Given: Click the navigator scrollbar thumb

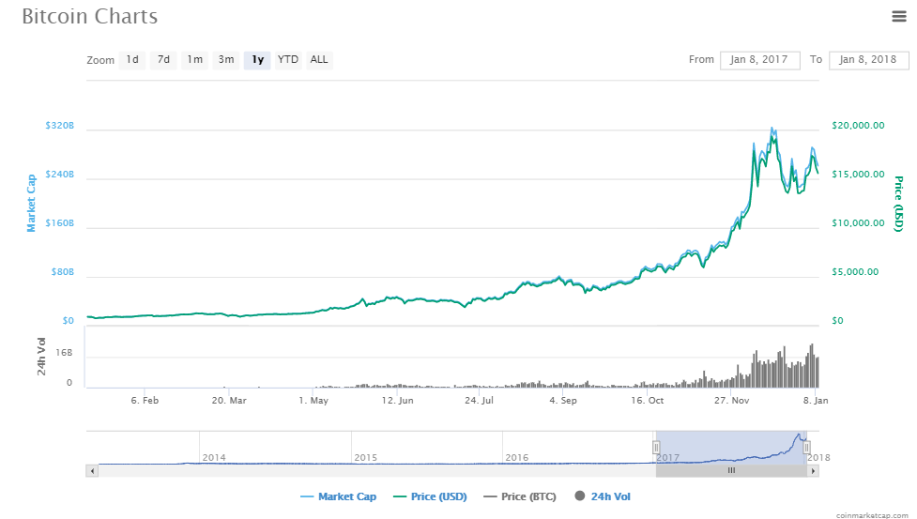Looking at the screenshot, I should [x=731, y=470].
